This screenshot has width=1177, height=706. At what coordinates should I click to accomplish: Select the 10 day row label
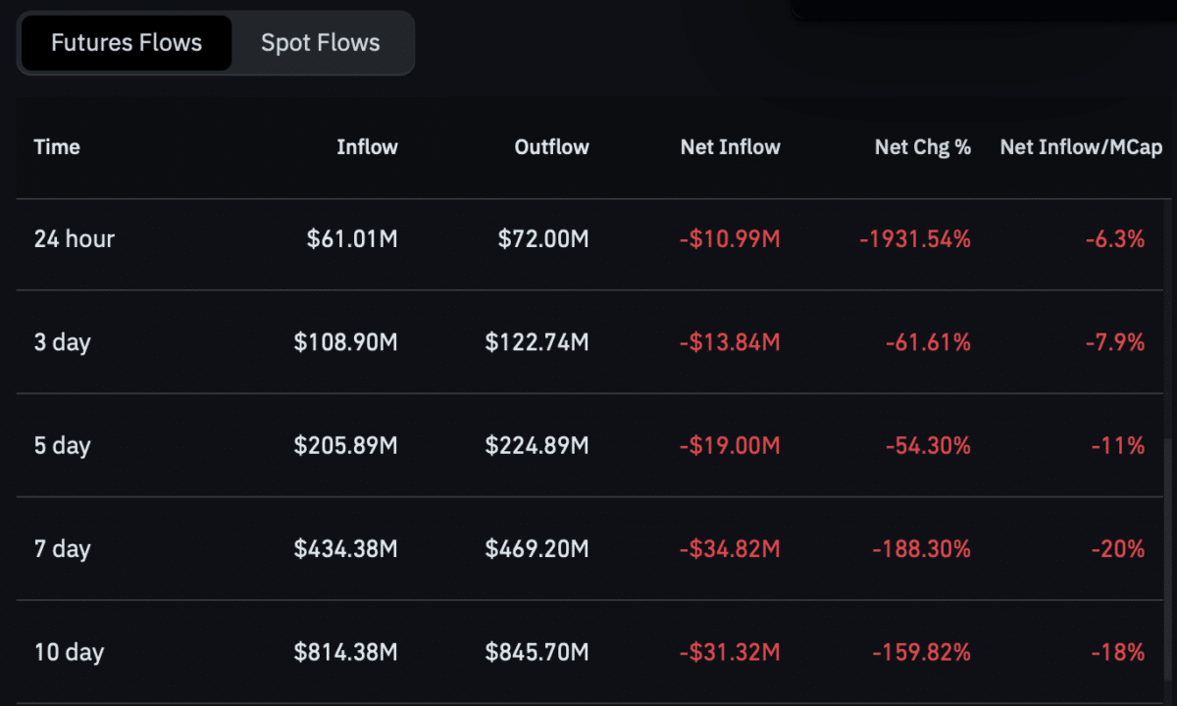pos(69,652)
